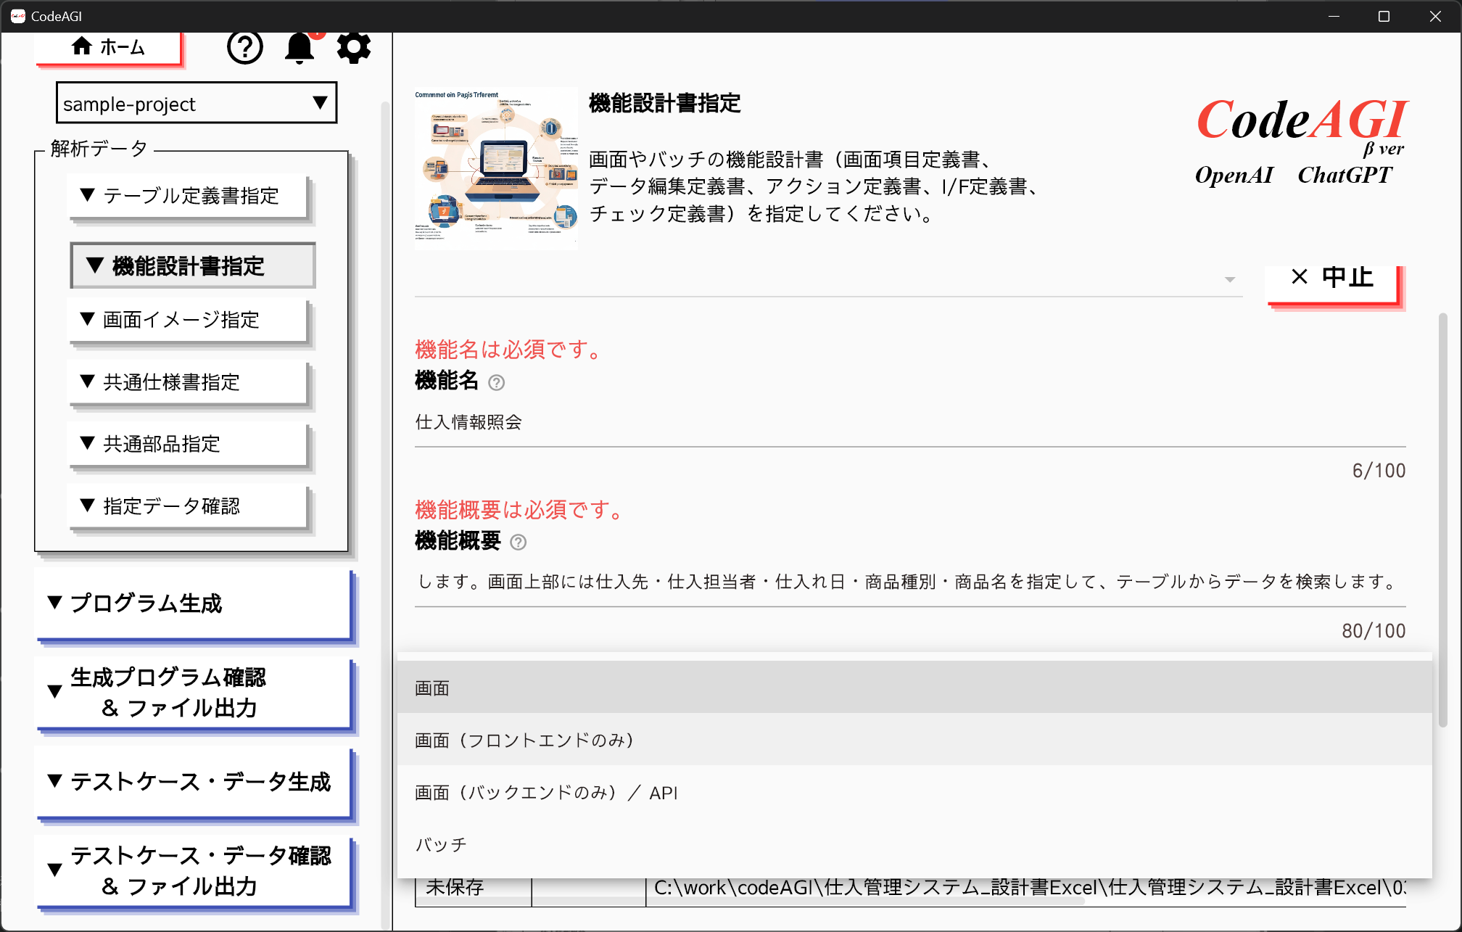1462x932 pixels.
Task: Open 画面イメージ指定 in the sidebar
Action: tap(188, 320)
